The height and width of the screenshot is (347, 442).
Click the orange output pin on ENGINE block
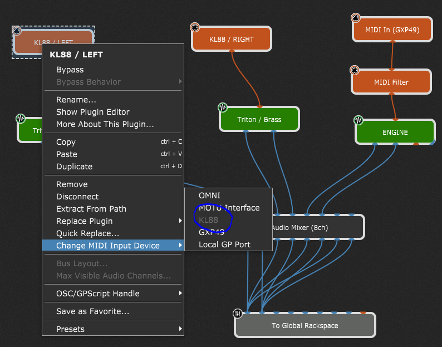416,144
